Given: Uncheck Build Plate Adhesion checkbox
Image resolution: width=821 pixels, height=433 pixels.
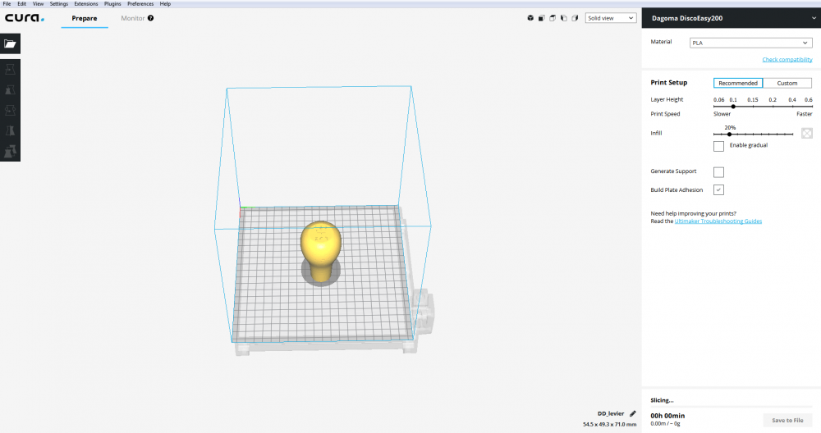Looking at the screenshot, I should [718, 189].
